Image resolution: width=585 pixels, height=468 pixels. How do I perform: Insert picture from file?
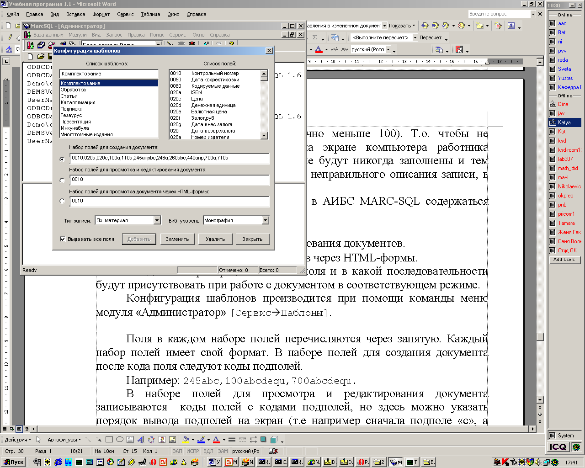point(173,440)
